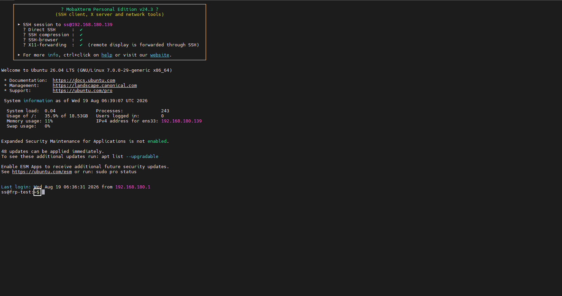
Task: Click the disk usage value 35.9% of 18.53GB
Action: tap(66, 116)
